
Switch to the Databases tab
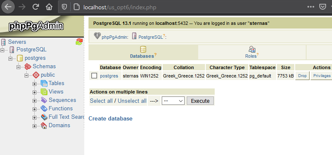click(143, 52)
